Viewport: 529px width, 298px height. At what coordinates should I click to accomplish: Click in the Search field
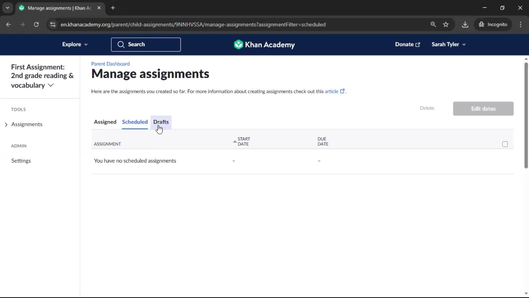coord(146,44)
